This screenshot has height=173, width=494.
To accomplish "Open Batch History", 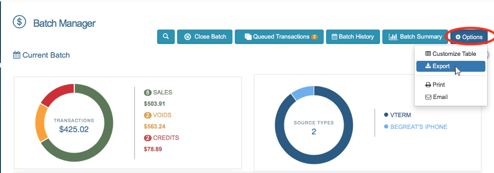I will (353, 37).
